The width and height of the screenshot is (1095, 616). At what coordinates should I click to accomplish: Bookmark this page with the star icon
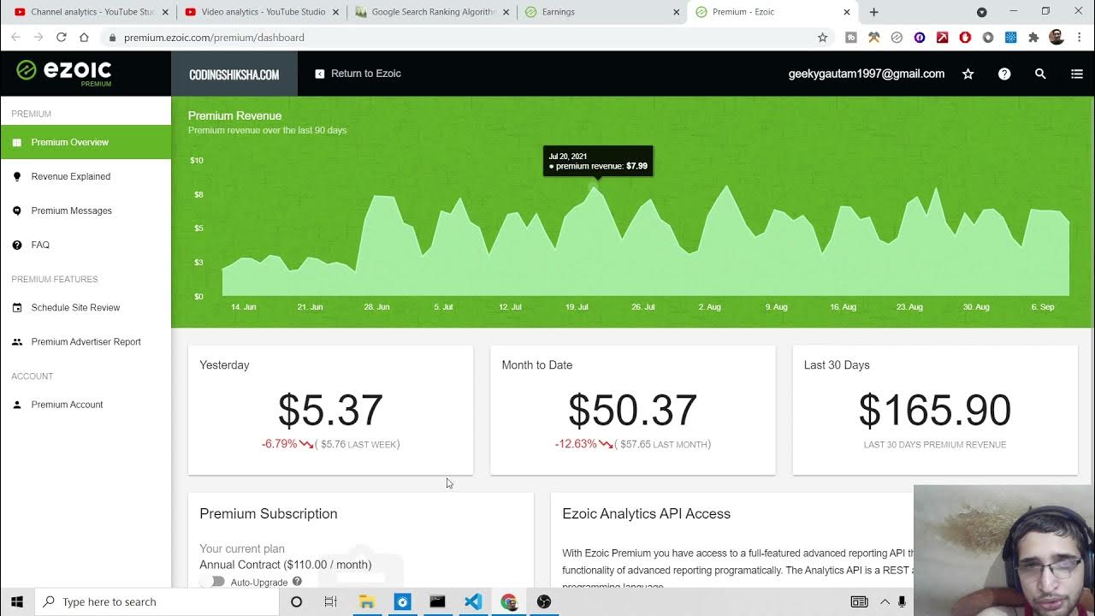(822, 38)
